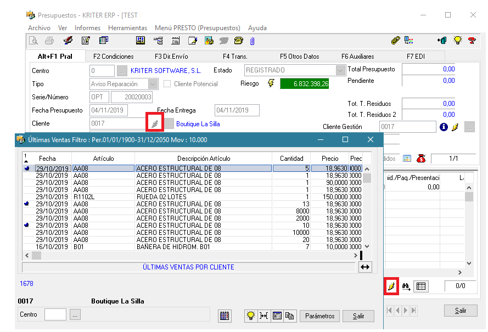Open the Estado dropdown

341,70
